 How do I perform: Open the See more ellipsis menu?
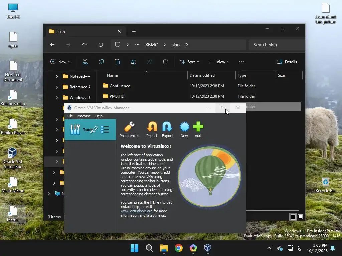[242, 62]
